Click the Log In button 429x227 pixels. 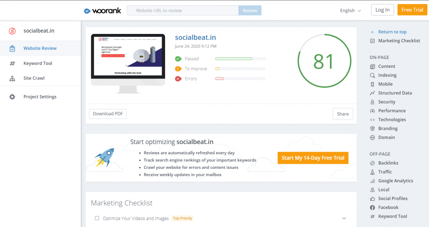click(382, 10)
